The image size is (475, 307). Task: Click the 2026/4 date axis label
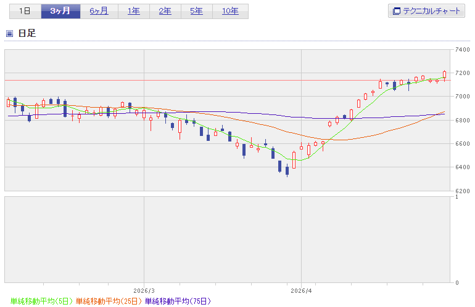click(301, 290)
